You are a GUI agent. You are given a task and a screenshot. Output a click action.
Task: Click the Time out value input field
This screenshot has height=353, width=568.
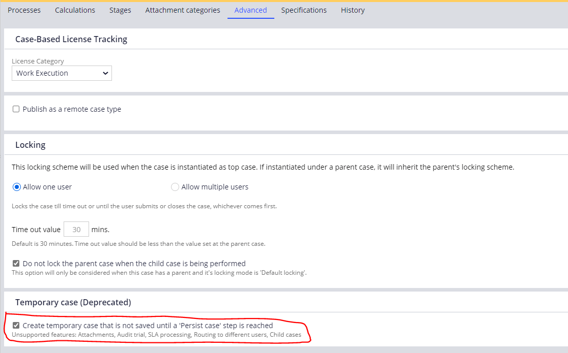coord(76,229)
